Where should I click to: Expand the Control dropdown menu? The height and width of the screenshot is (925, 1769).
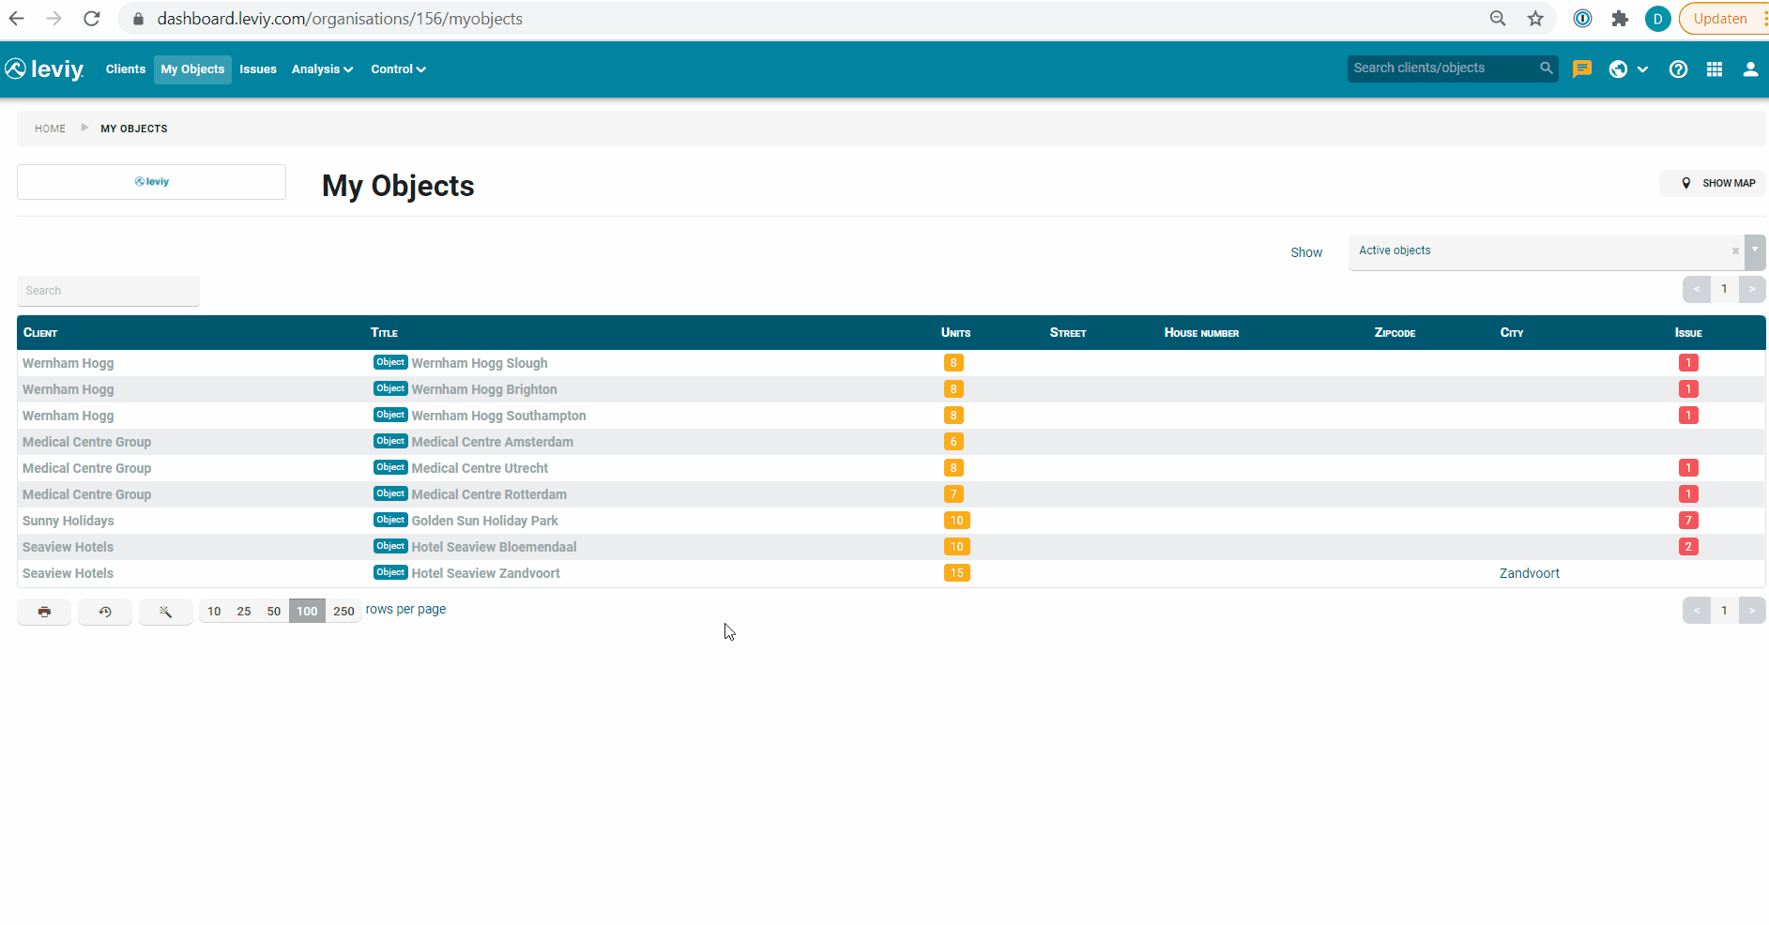pos(398,69)
